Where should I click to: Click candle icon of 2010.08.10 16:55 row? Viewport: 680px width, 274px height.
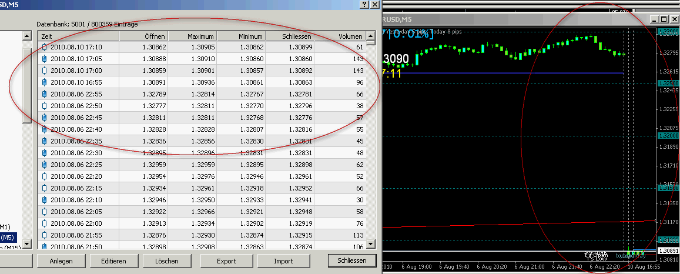[45, 82]
